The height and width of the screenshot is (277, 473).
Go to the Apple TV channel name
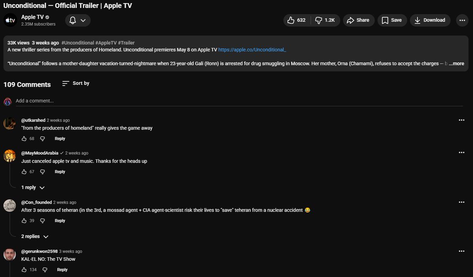[32, 17]
